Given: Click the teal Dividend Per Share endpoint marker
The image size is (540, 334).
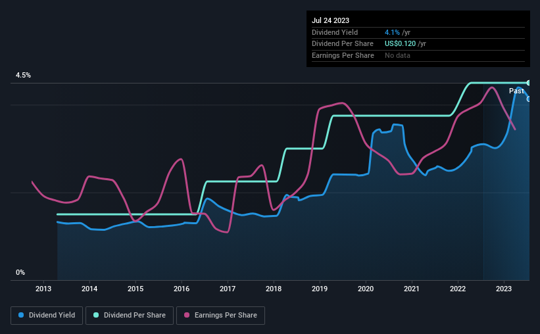Looking at the screenshot, I should [529, 83].
